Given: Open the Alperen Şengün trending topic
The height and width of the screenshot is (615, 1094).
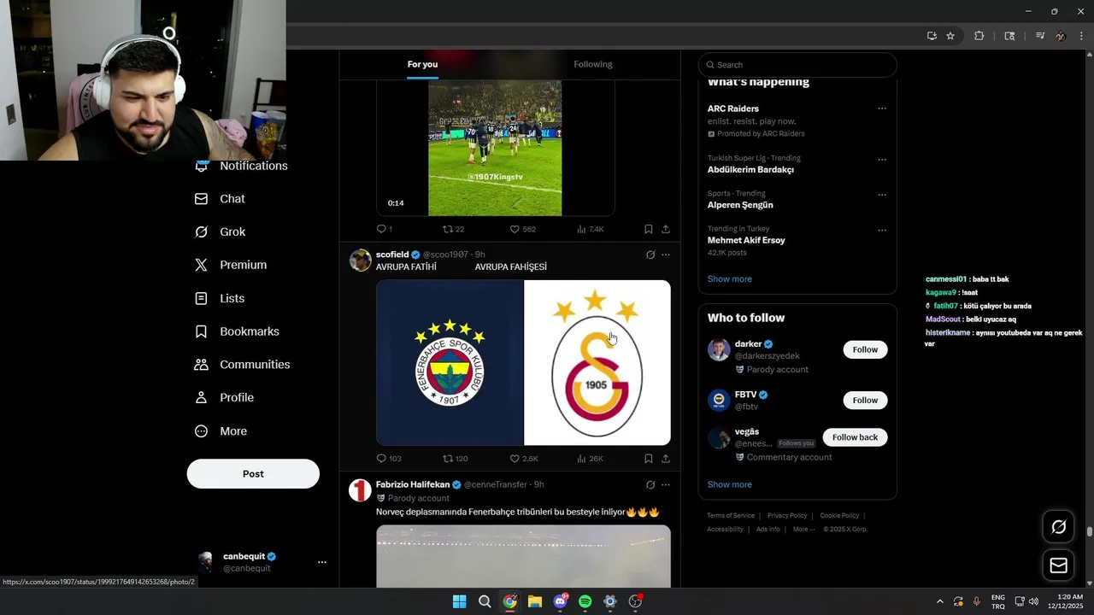Looking at the screenshot, I should [x=740, y=205].
